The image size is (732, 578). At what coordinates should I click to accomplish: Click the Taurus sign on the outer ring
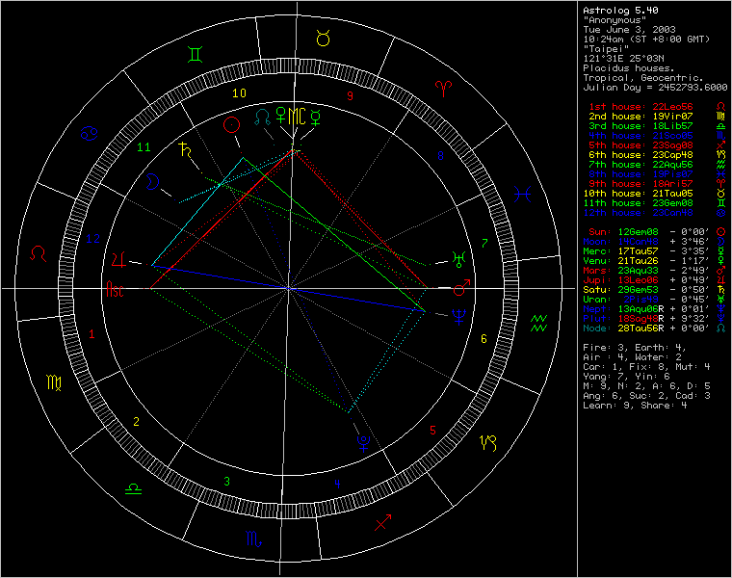click(324, 38)
